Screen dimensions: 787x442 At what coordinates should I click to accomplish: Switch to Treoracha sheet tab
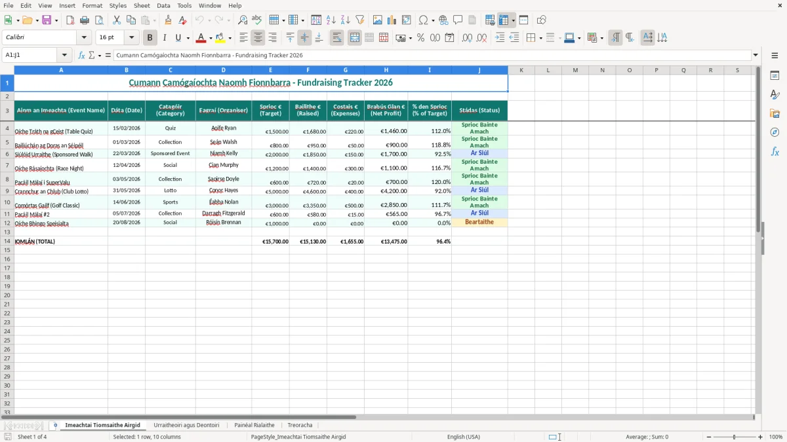click(300, 425)
